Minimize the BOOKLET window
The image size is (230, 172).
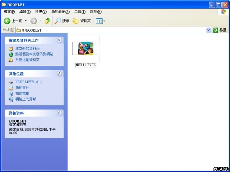click(x=212, y=5)
